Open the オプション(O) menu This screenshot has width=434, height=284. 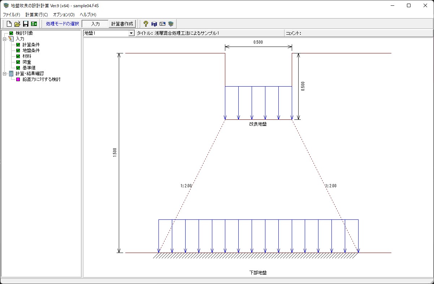point(64,15)
